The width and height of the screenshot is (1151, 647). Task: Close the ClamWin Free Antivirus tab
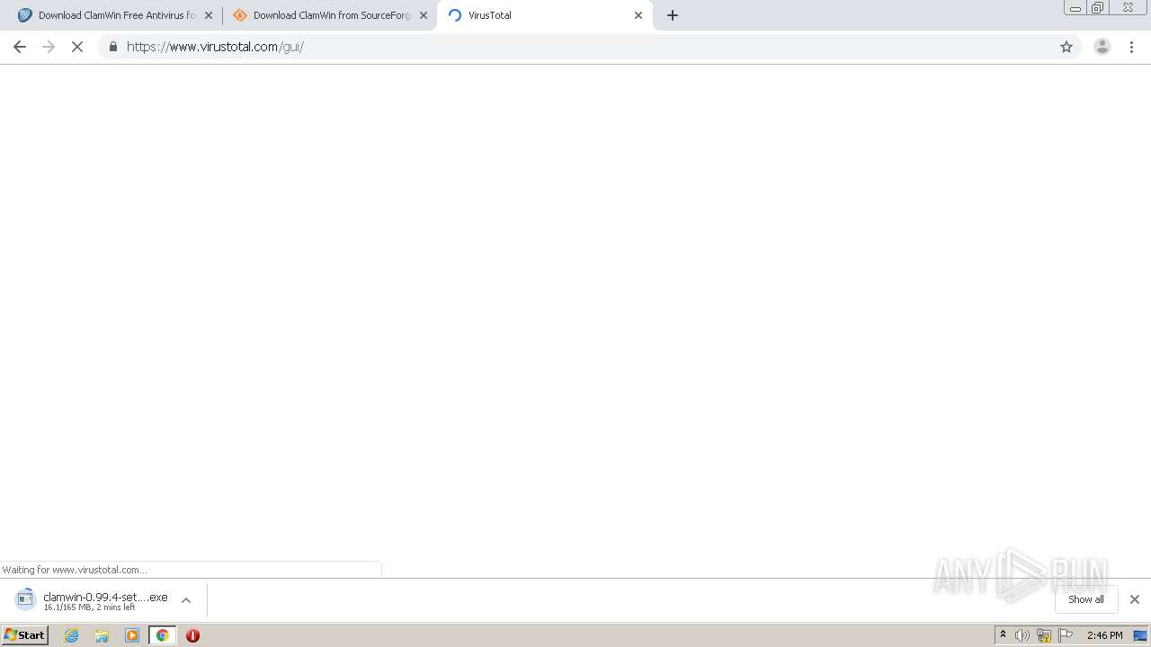(x=209, y=15)
